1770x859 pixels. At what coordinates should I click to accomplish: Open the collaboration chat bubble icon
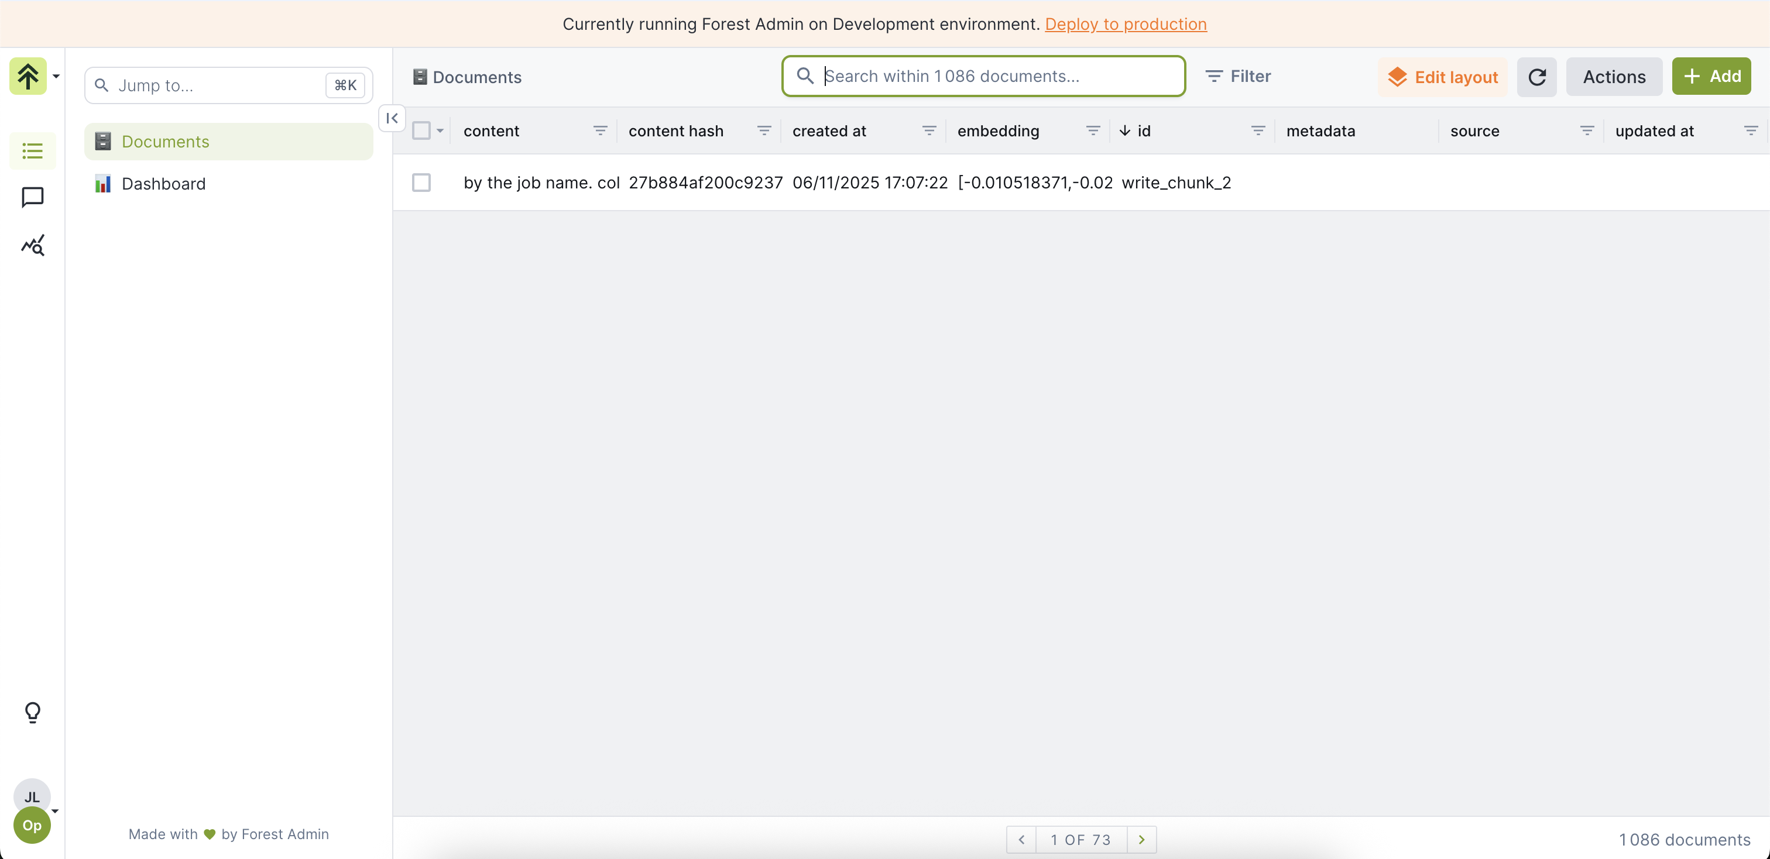coord(32,197)
